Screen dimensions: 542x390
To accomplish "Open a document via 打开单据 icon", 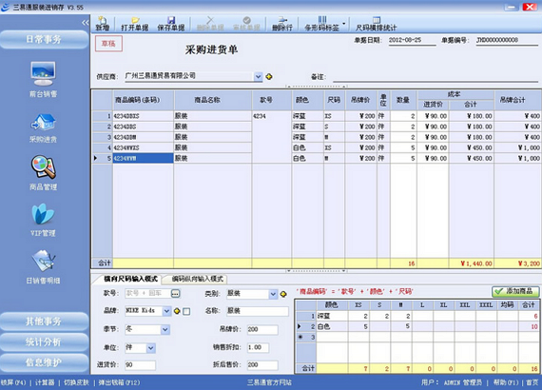I will tap(135, 24).
